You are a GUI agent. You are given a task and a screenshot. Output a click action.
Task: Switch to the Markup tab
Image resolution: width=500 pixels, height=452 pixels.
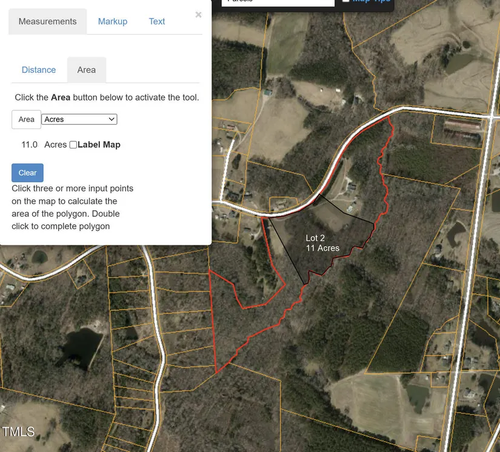coord(113,21)
